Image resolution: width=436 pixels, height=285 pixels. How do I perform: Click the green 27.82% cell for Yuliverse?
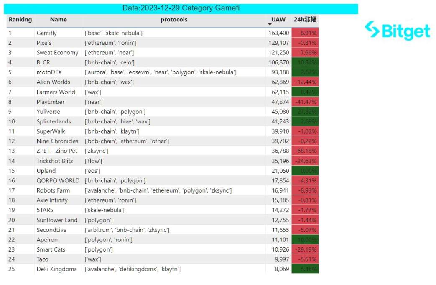[305, 112]
